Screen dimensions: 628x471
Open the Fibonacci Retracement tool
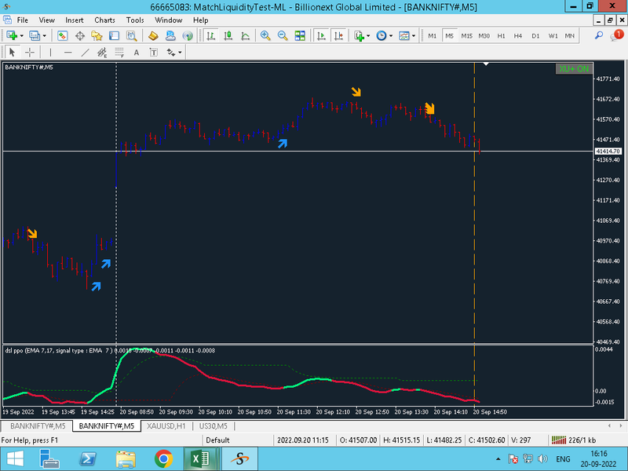click(x=119, y=53)
